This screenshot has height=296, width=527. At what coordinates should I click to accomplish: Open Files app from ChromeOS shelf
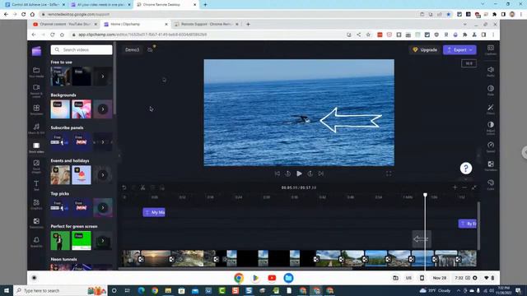pos(288,278)
